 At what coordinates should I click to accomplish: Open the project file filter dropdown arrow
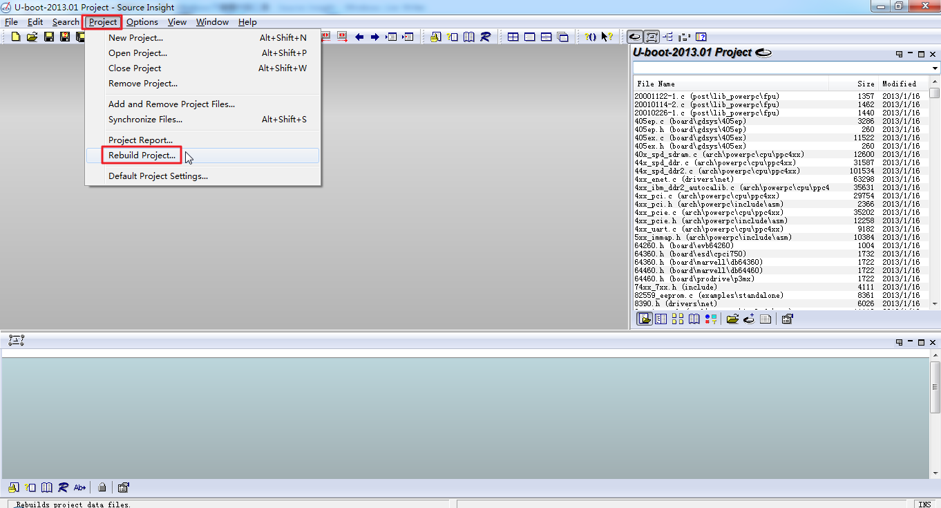click(x=935, y=68)
